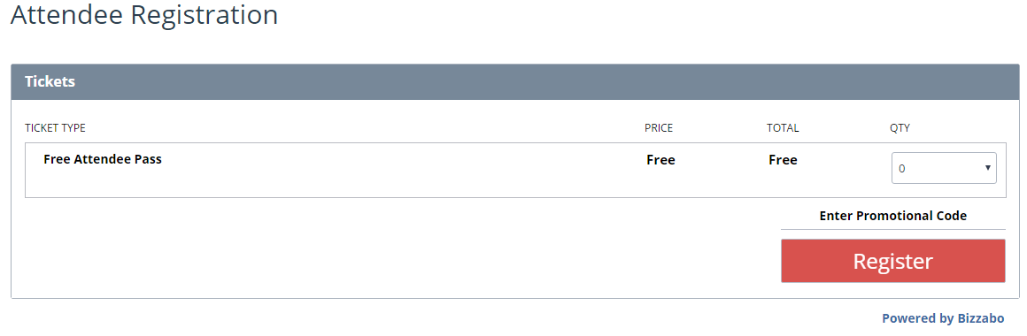This screenshot has height=336, width=1027.
Task: Click the 0 value in quantity box
Action: coord(902,169)
